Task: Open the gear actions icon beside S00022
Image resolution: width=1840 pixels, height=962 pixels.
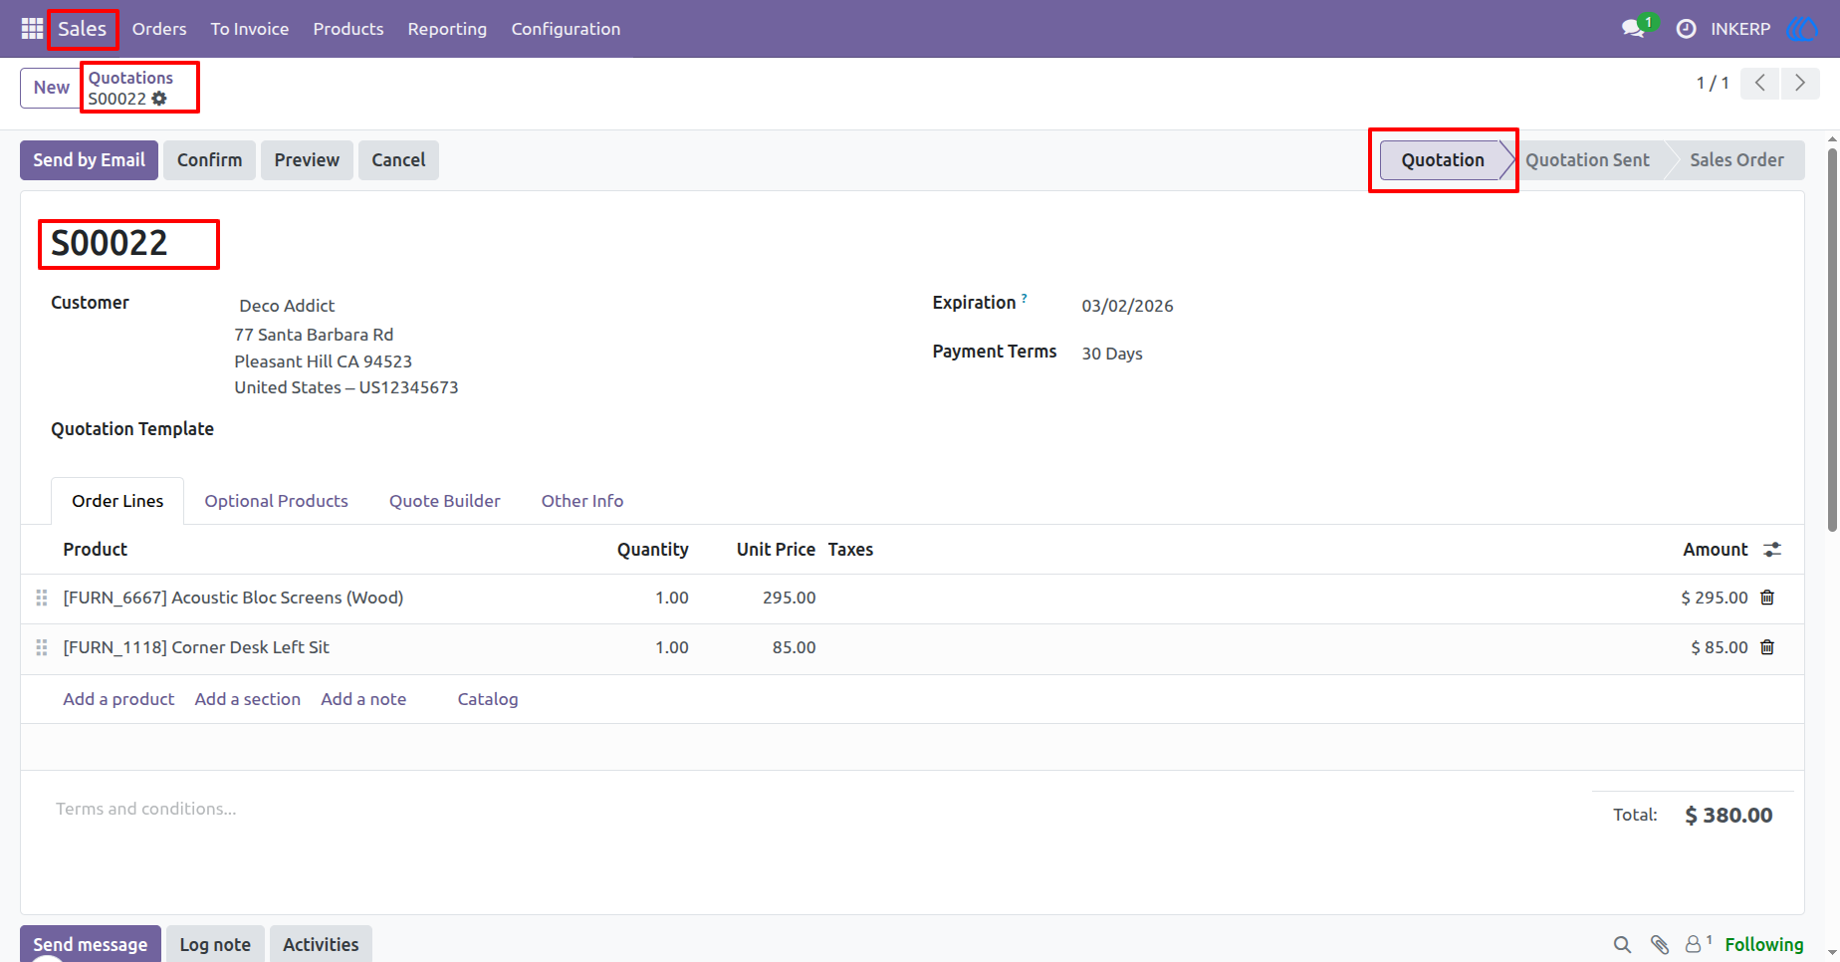Action: [159, 99]
